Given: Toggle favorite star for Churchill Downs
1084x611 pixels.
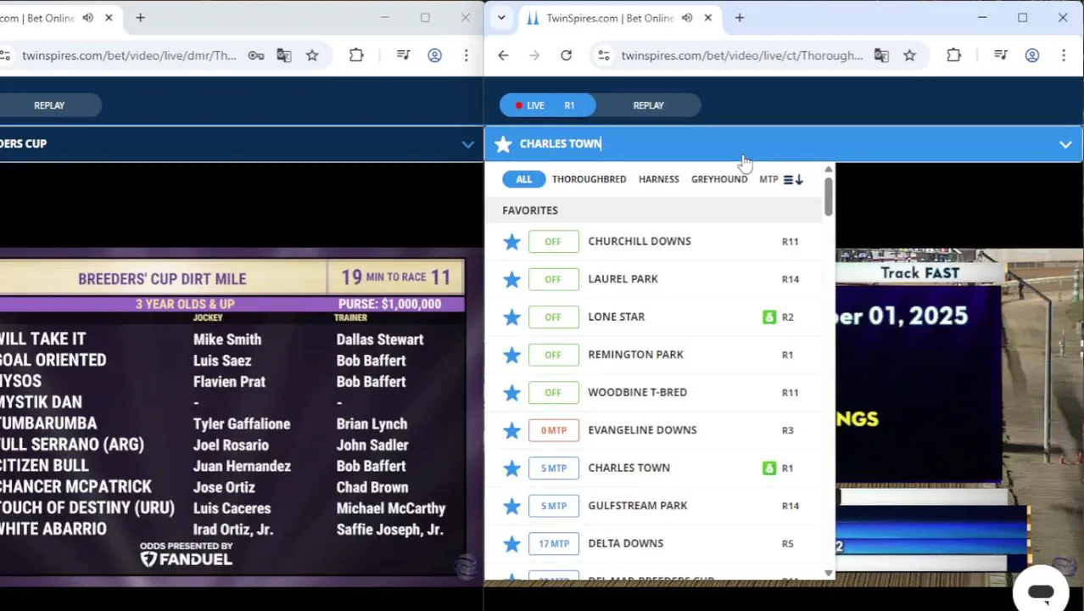Looking at the screenshot, I should 511,242.
